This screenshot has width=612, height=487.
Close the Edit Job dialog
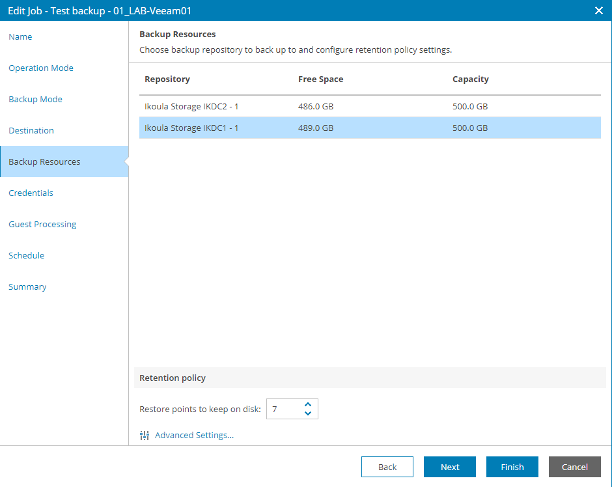coord(599,10)
